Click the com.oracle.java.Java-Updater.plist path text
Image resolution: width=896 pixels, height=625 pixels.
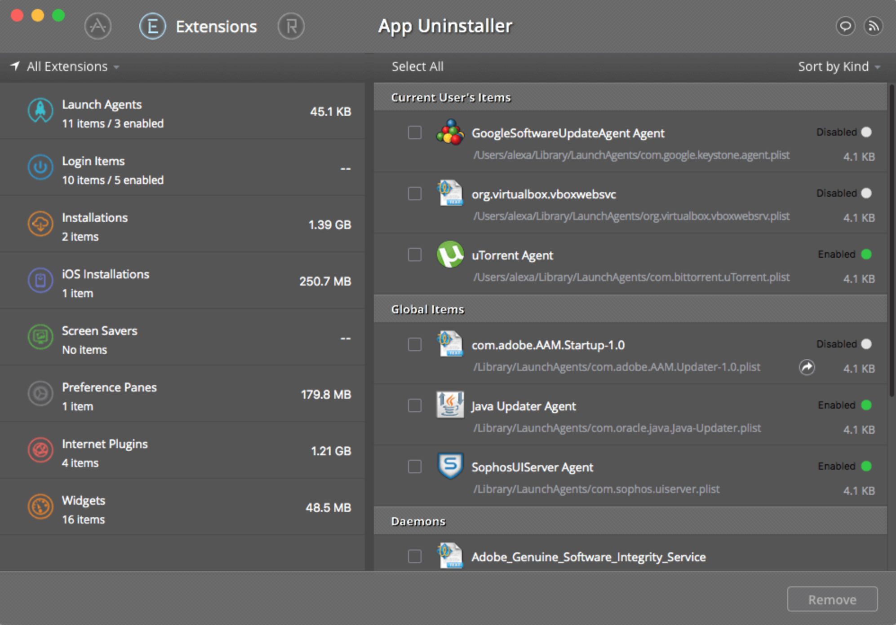(x=617, y=428)
